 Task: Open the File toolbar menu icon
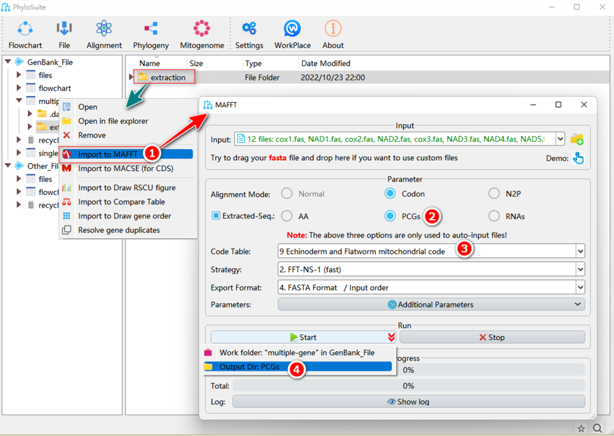tap(64, 29)
